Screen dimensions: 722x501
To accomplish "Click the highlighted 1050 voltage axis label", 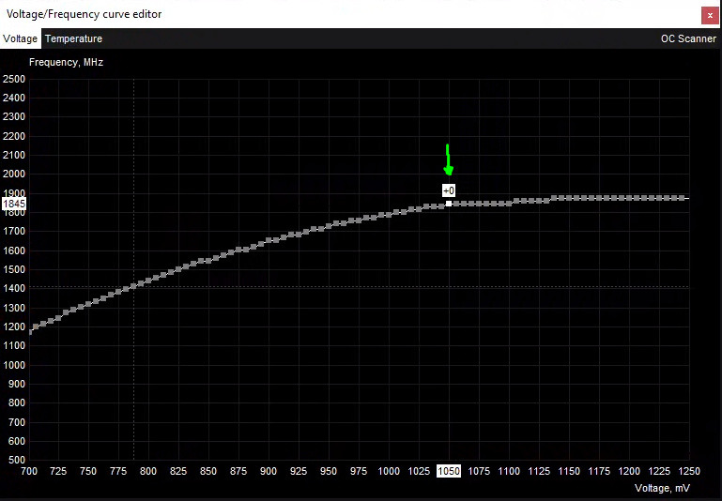I will [x=449, y=471].
